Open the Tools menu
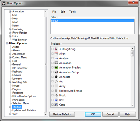 (x=72, y=12)
